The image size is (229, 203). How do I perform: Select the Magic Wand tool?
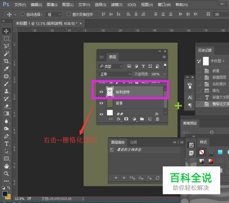(x=6, y=54)
